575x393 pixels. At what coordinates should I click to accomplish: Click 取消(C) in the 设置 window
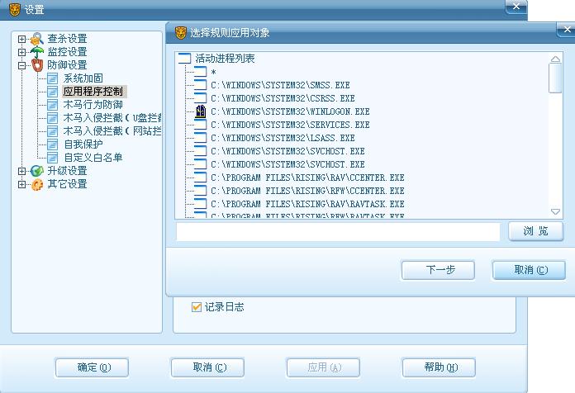coord(207,367)
